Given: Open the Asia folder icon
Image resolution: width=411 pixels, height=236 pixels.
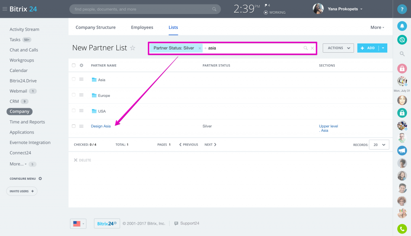Looking at the screenshot, I should click(x=94, y=80).
